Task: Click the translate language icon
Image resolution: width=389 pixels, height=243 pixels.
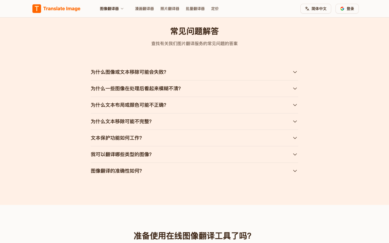Action: pos(307,9)
